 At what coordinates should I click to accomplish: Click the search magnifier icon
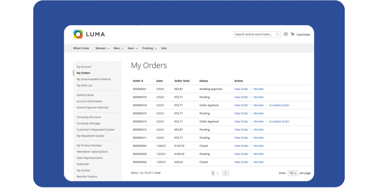[278, 34]
